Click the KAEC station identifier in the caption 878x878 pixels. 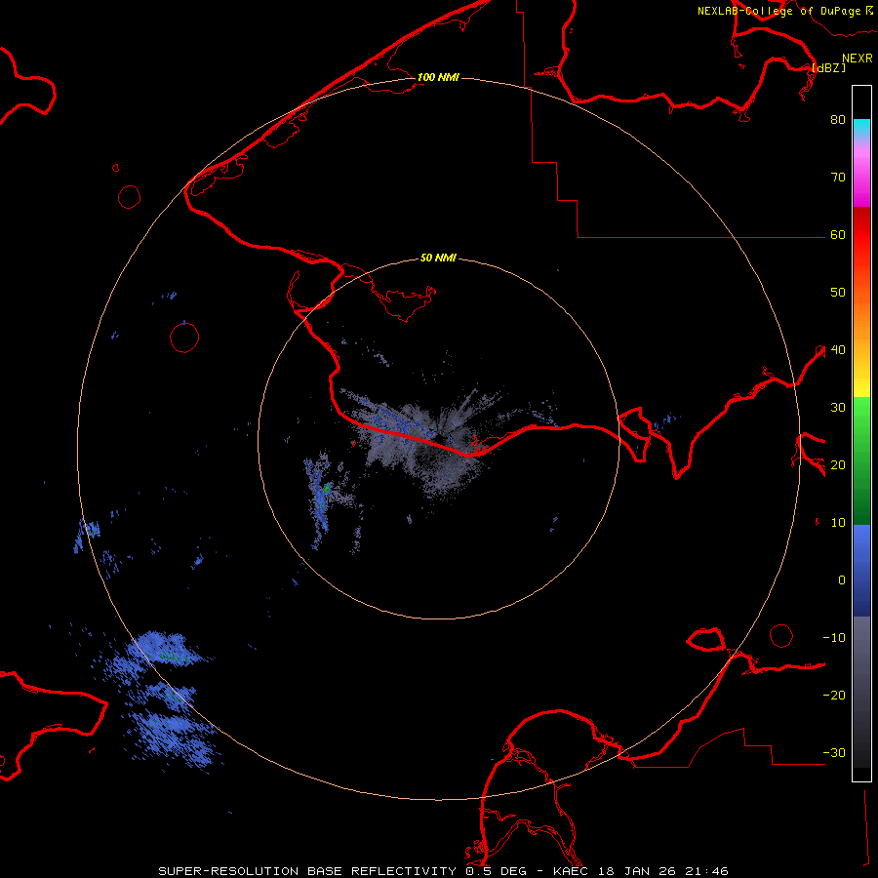coord(571,871)
